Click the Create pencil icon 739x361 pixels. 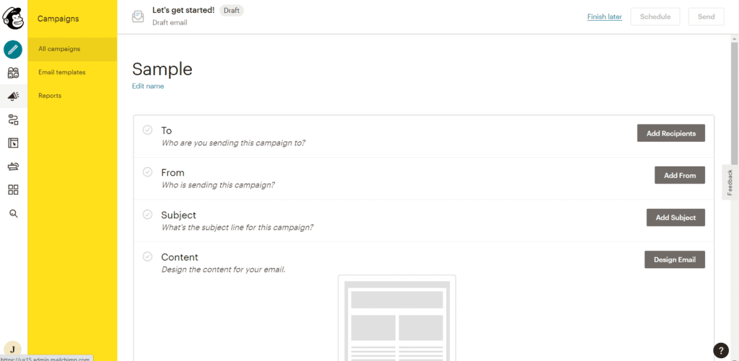[x=13, y=49]
